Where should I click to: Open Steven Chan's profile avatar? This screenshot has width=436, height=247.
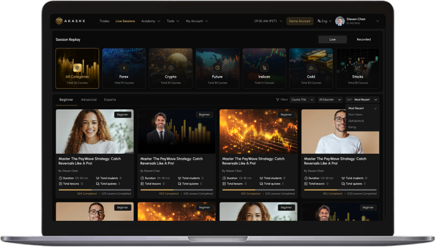[x=340, y=21]
